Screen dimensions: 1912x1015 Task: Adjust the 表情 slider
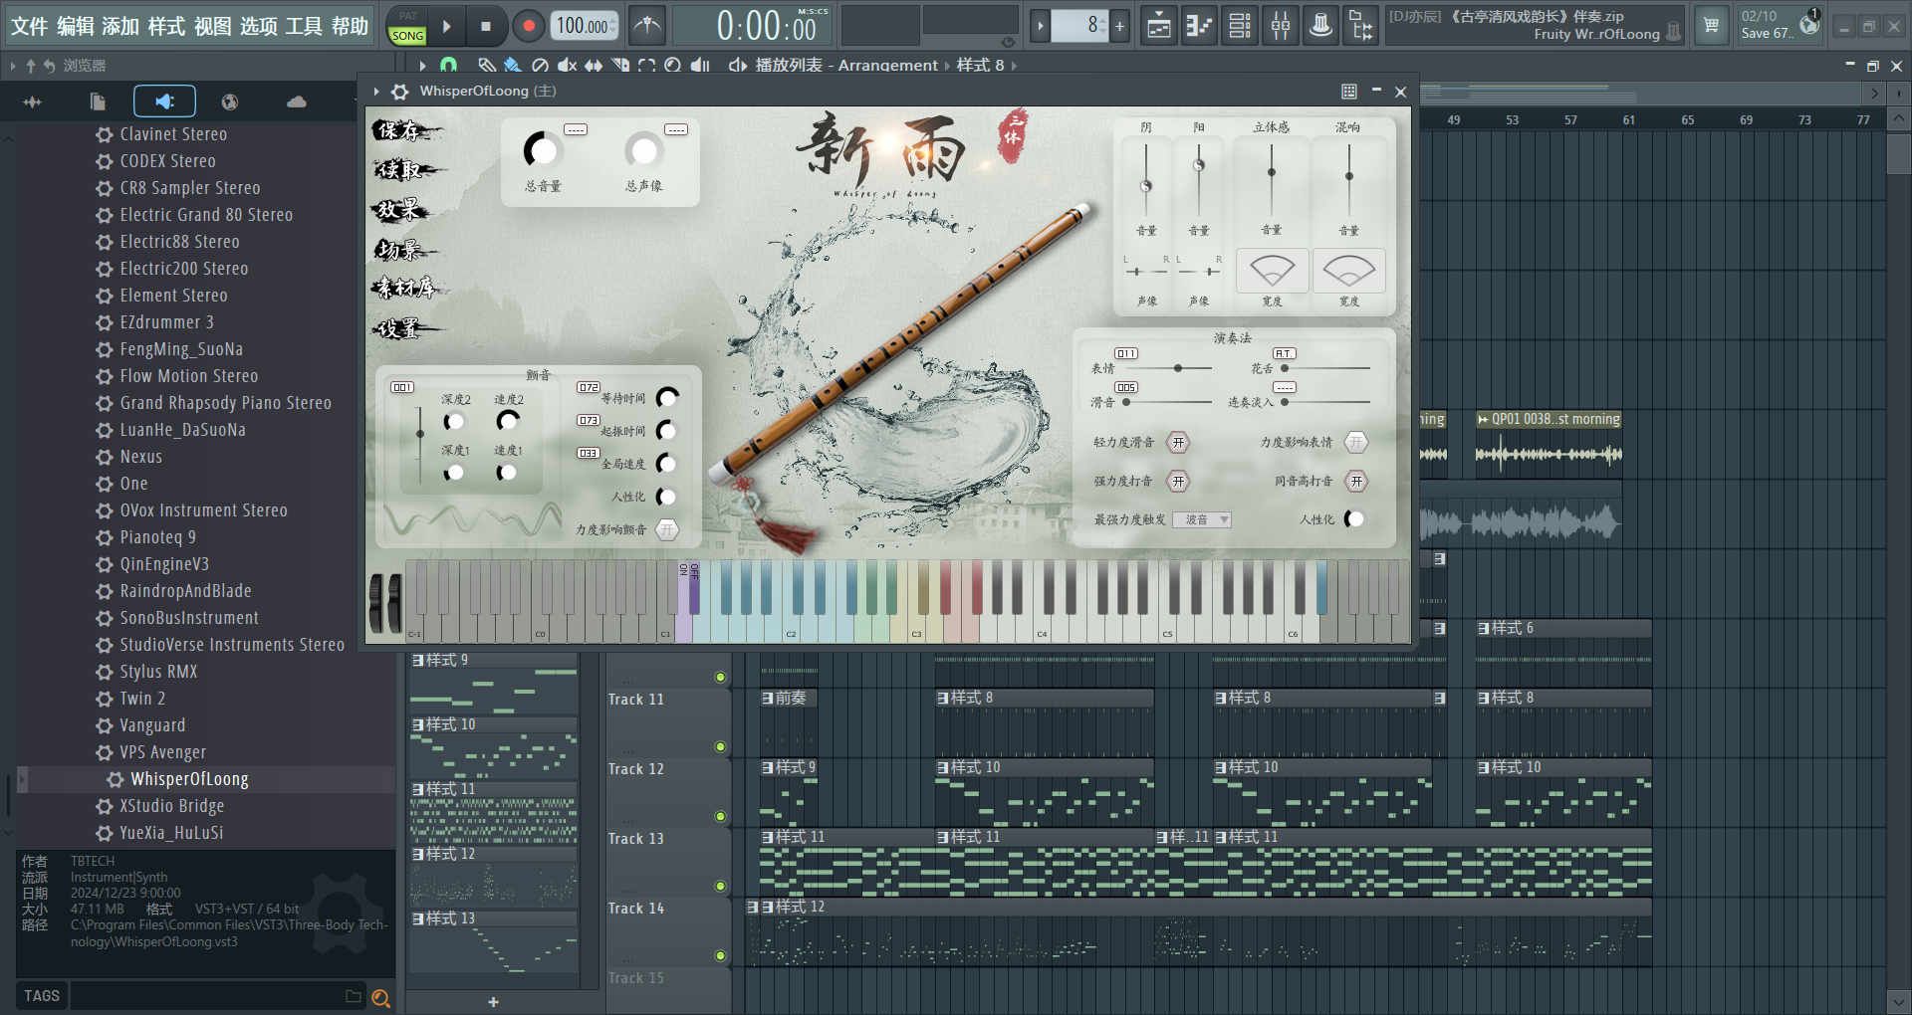coord(1167,368)
